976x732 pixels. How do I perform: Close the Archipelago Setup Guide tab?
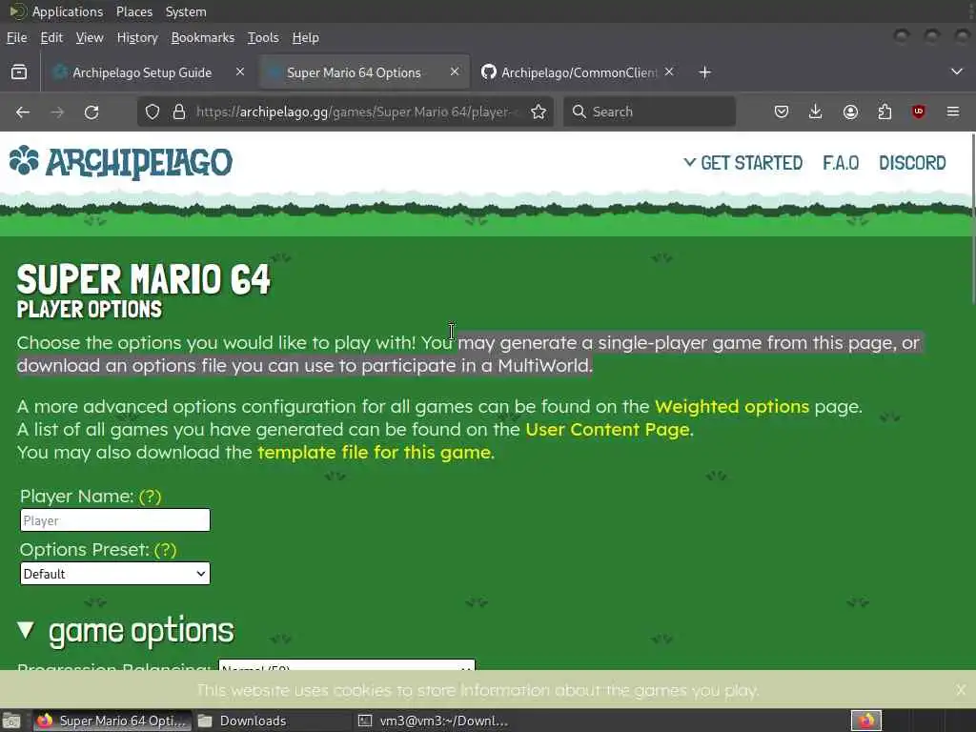239,72
